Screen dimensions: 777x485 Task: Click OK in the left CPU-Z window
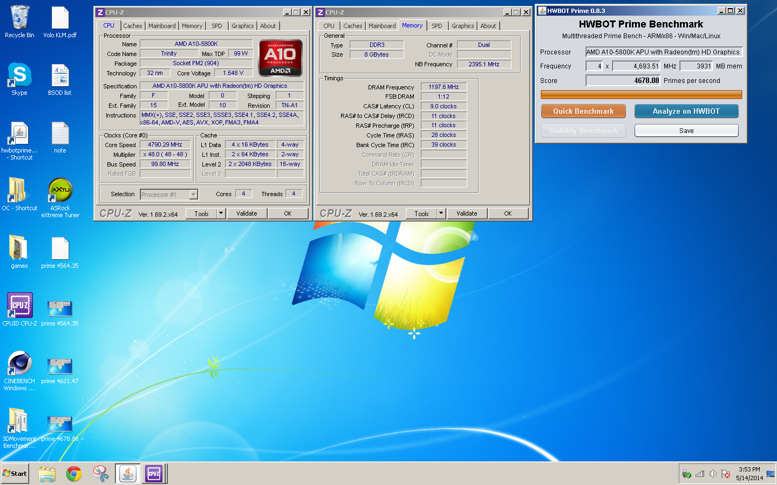click(x=288, y=213)
